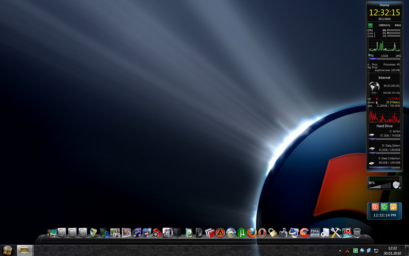409x256 pixels.
Task: Click the orange key lock button
Action: click(393, 207)
